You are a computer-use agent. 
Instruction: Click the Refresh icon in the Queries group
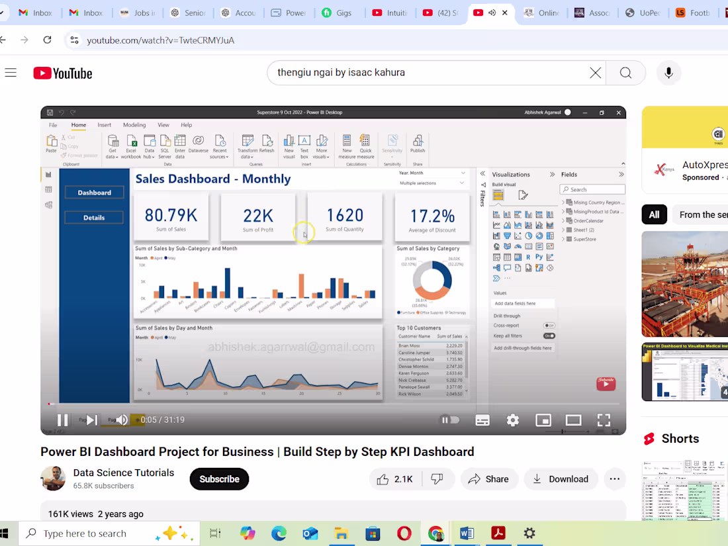[x=268, y=140]
